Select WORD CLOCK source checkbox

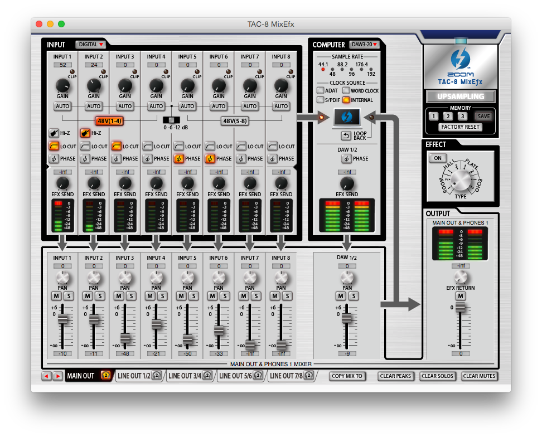346,90
